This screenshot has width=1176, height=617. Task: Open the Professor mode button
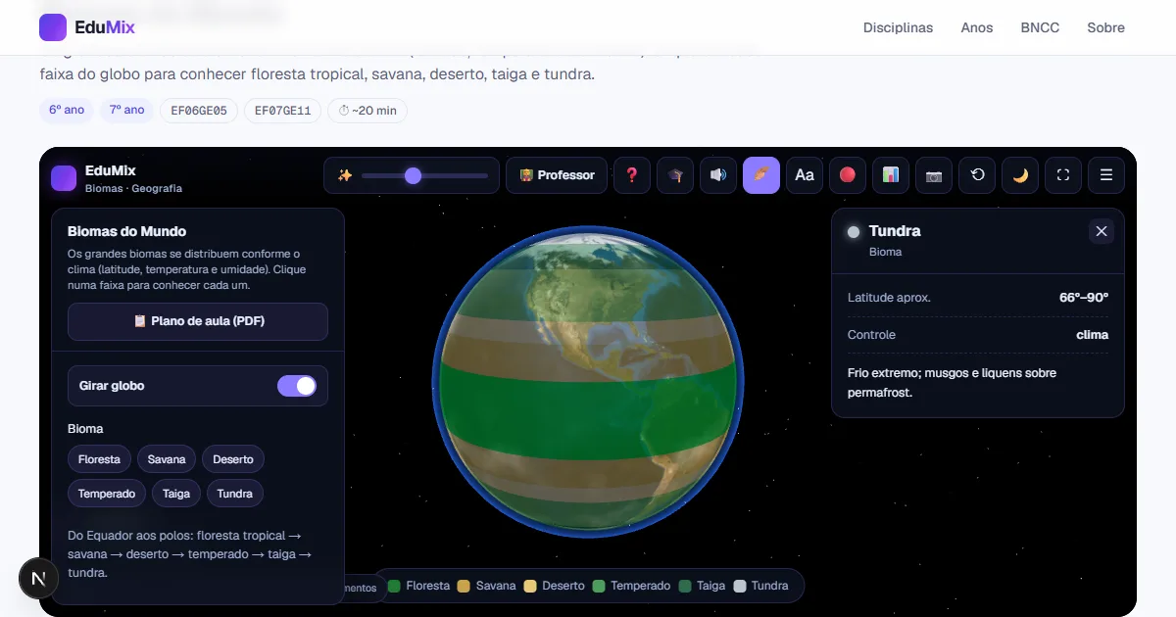click(557, 175)
